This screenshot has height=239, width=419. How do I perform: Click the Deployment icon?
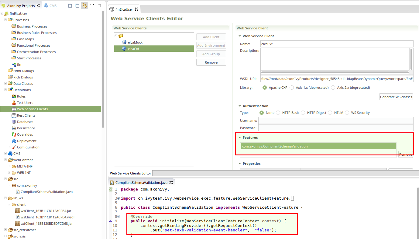pos(14,141)
